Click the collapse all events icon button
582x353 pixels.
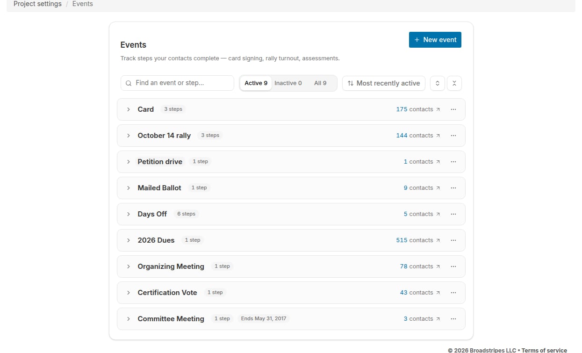tap(454, 83)
